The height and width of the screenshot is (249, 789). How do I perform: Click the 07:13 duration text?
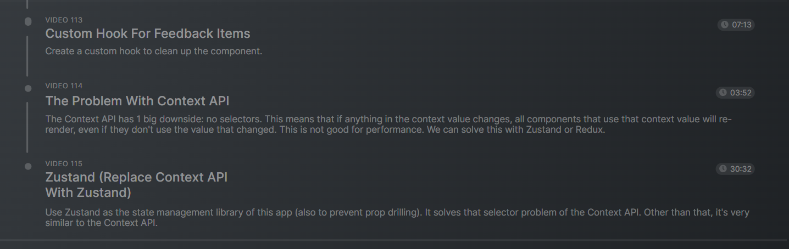point(741,25)
